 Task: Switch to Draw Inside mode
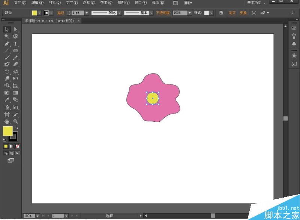(x=17, y=153)
